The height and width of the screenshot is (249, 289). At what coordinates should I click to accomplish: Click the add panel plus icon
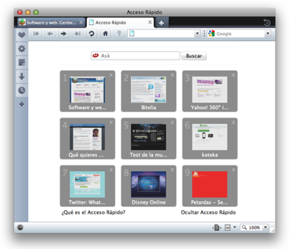click(22, 104)
